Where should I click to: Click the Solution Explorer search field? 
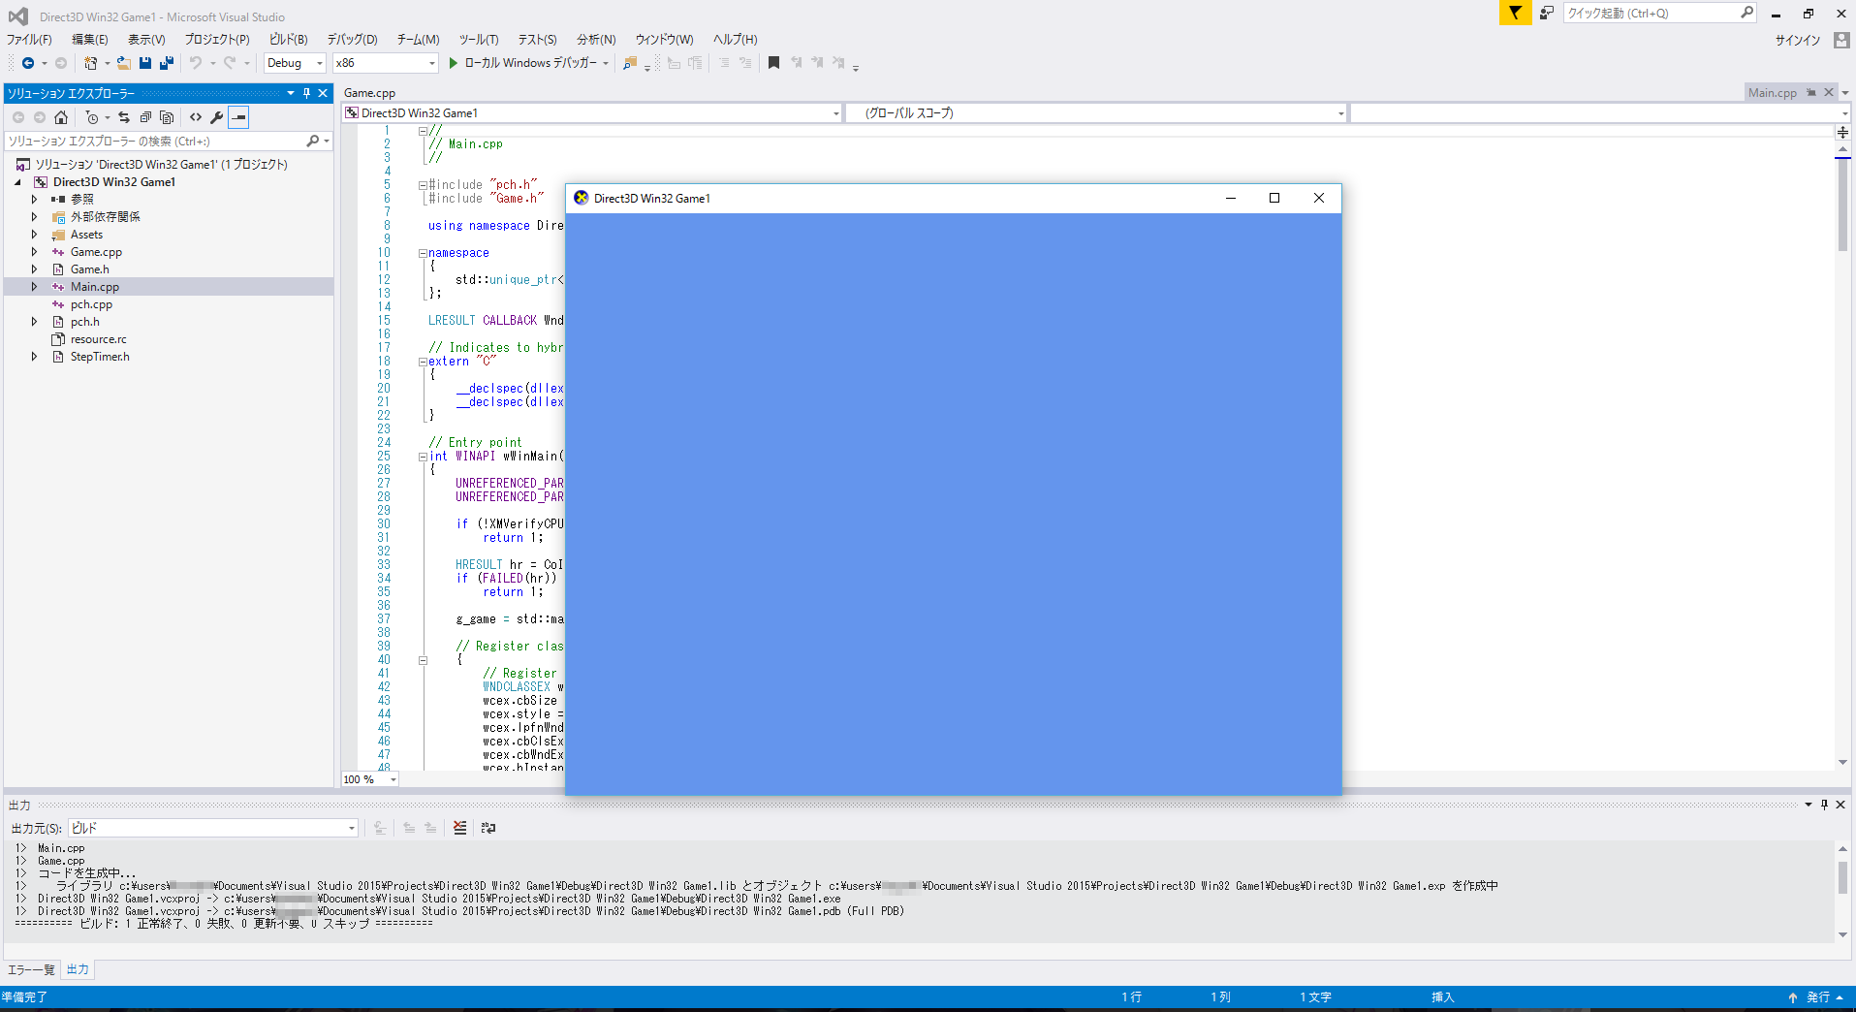168,142
